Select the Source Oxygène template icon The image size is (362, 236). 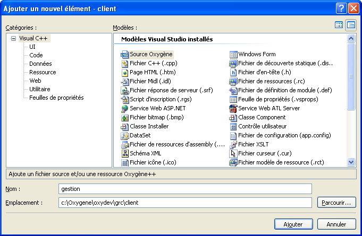(125, 54)
